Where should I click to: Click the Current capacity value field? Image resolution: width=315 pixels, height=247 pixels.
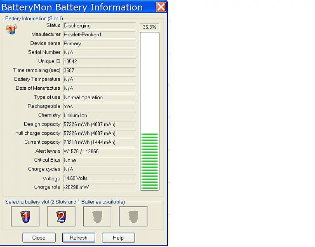pyautogui.click(x=99, y=142)
